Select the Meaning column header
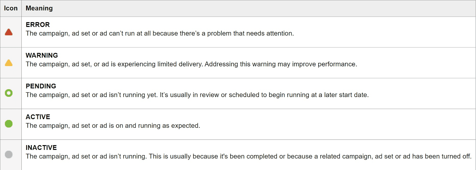The height and width of the screenshot is (170, 476). tap(39, 8)
